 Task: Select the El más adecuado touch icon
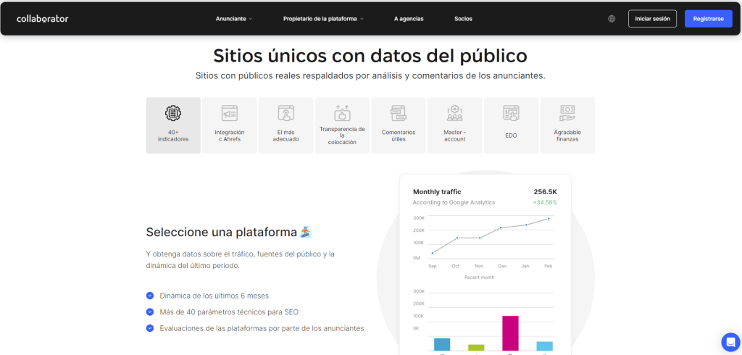pos(285,112)
